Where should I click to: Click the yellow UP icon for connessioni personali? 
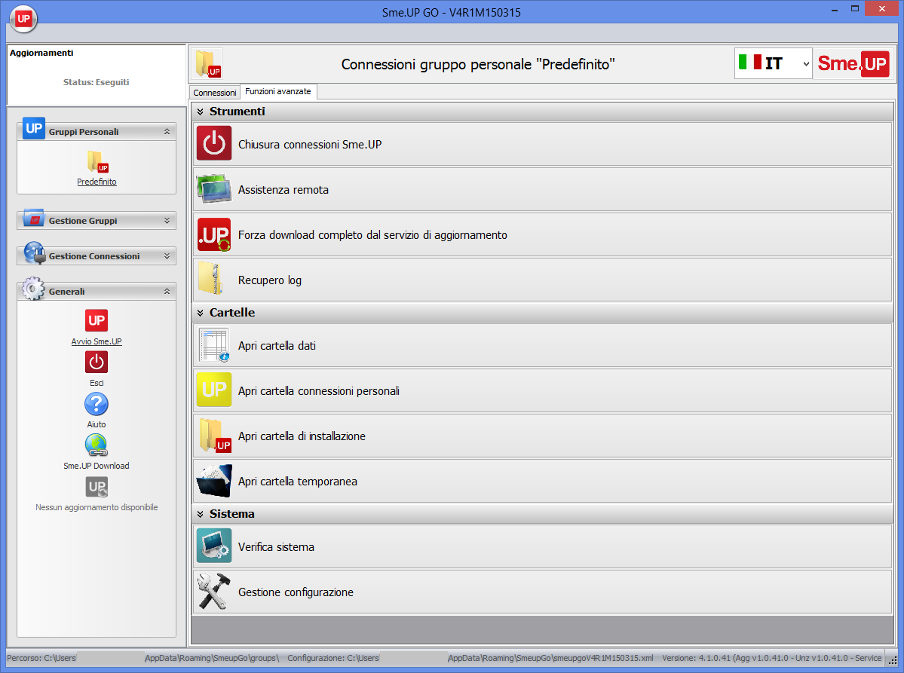[x=214, y=390]
